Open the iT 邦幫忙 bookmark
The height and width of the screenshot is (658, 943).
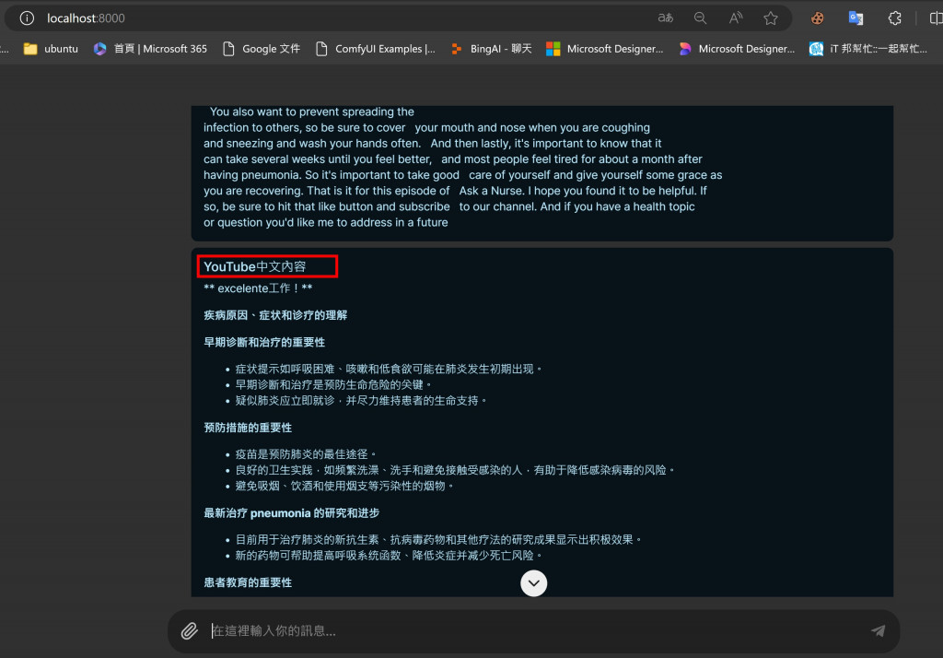tap(867, 49)
